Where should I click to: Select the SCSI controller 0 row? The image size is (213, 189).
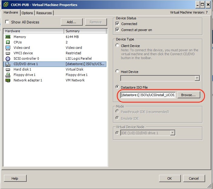point(55,58)
